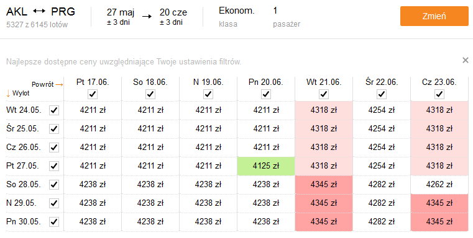
Task: Uncheck the Pn 30.05. departure row checkbox
Action: click(54, 222)
